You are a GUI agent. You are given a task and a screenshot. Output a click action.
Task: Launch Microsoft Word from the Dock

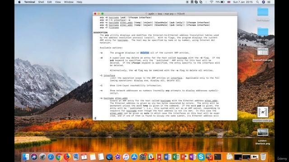pyautogui.click(x=168, y=157)
